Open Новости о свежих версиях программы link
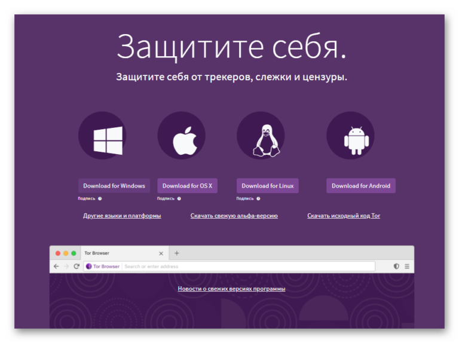 pos(231,289)
